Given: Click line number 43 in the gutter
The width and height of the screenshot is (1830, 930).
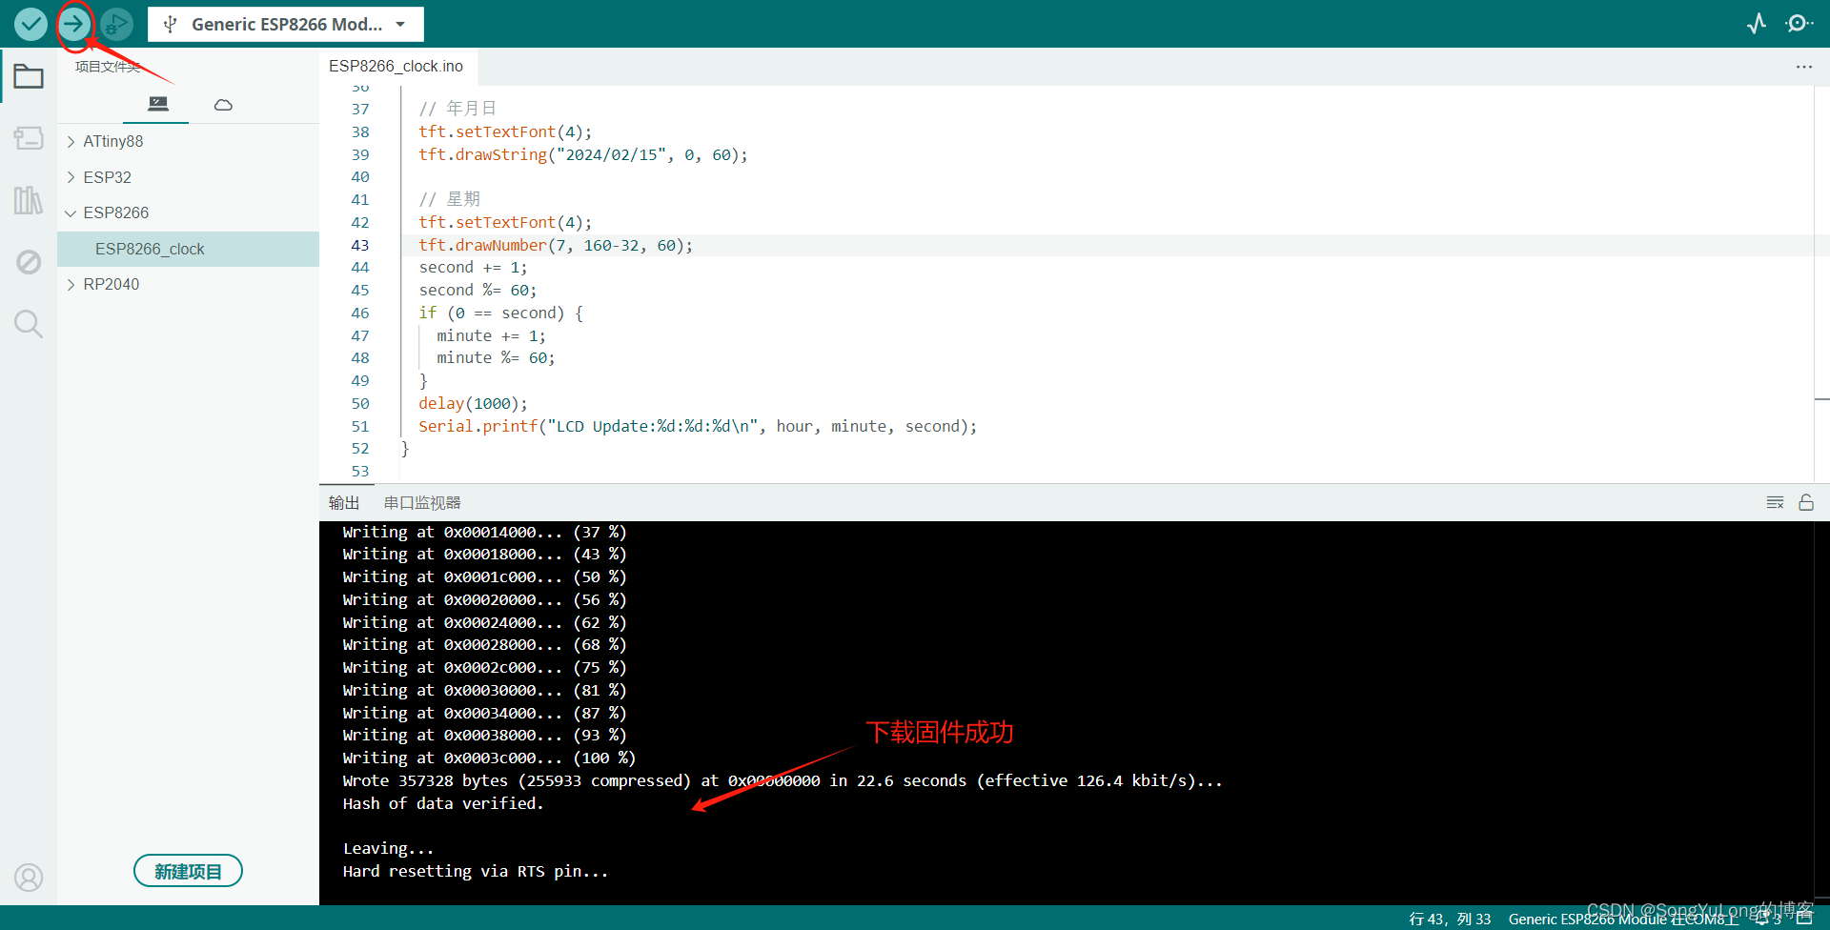Looking at the screenshot, I should point(359,245).
